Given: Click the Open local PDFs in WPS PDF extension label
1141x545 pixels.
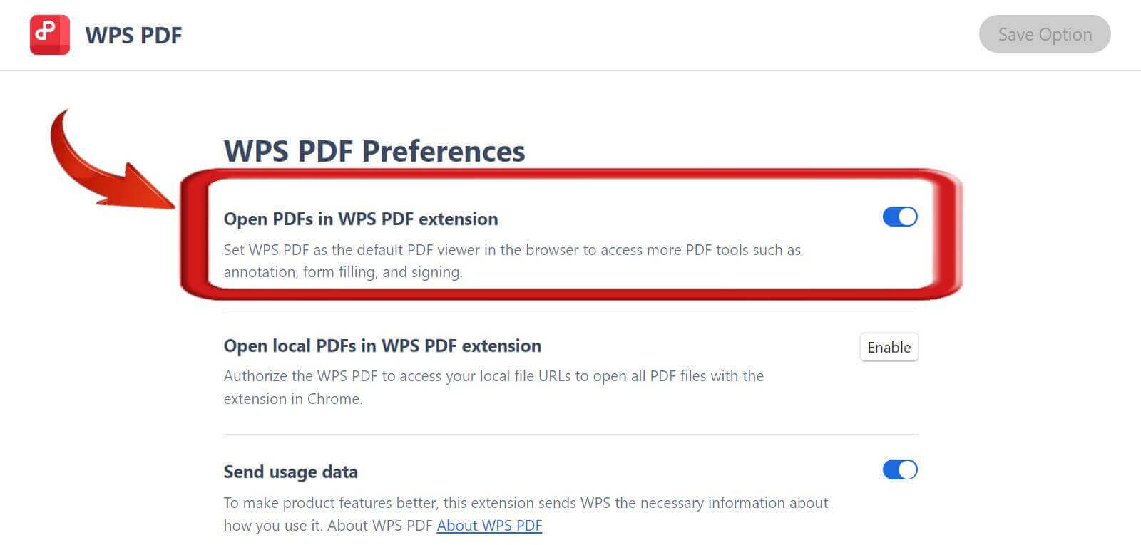Looking at the screenshot, I should [382, 346].
